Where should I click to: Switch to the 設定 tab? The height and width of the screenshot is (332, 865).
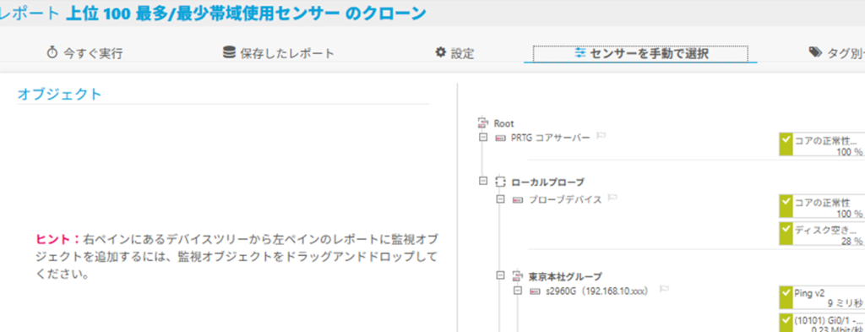pyautogui.click(x=454, y=53)
